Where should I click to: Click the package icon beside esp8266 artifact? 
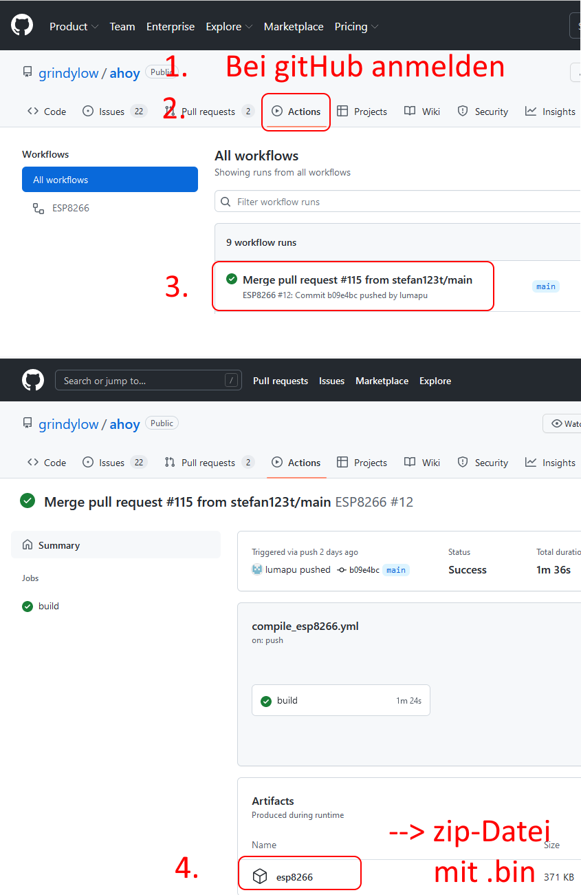click(260, 876)
